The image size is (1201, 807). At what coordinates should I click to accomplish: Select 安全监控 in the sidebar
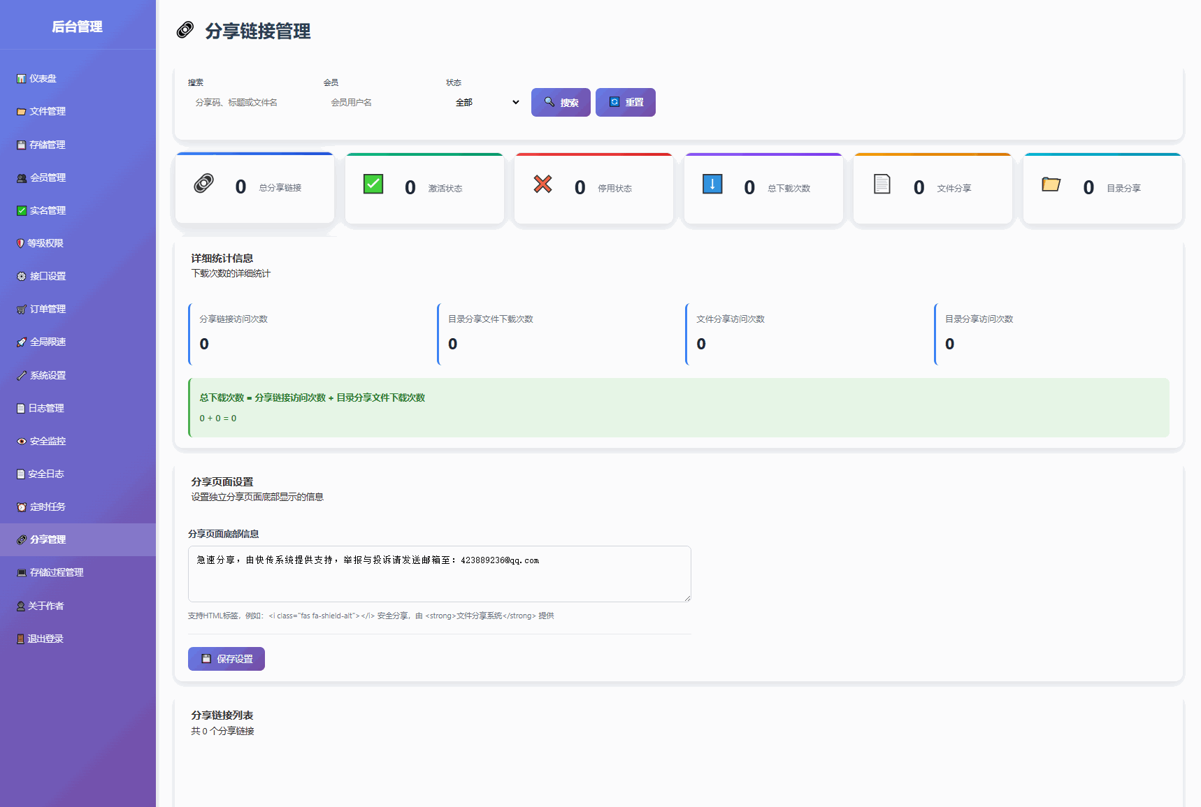[x=48, y=442]
